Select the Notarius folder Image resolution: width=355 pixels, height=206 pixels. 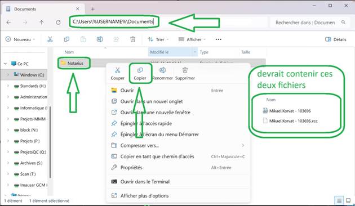[75, 63]
